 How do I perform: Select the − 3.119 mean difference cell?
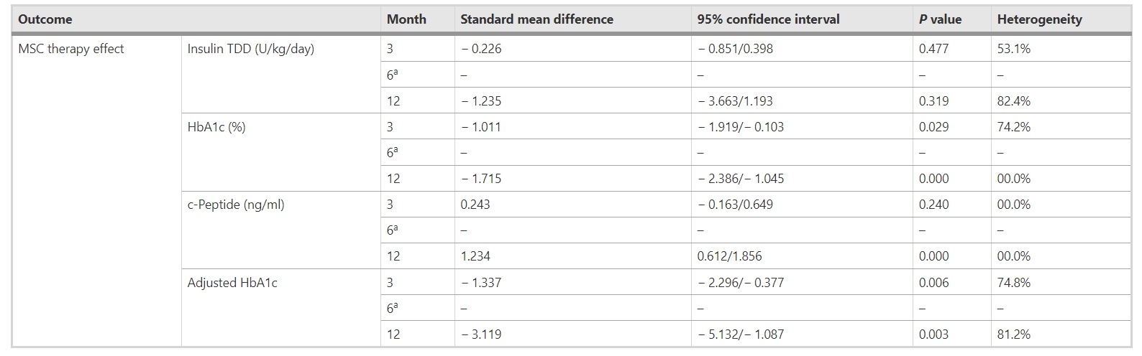click(x=481, y=334)
